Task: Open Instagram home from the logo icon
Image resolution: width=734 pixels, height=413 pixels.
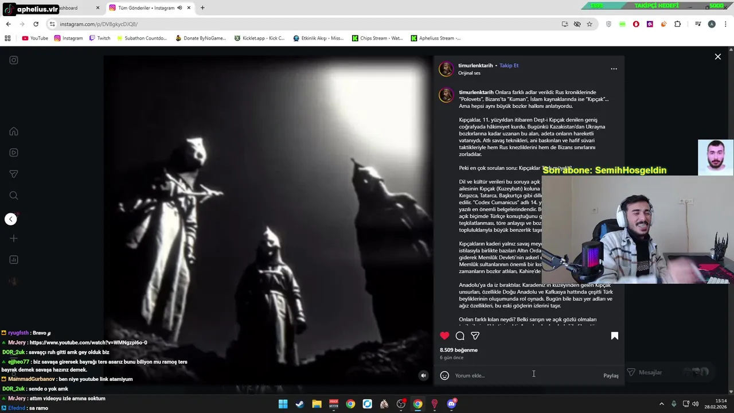Action: coord(14,60)
